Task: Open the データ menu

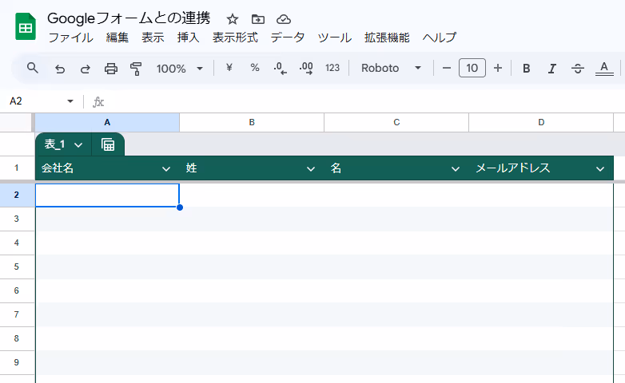Action: [288, 38]
